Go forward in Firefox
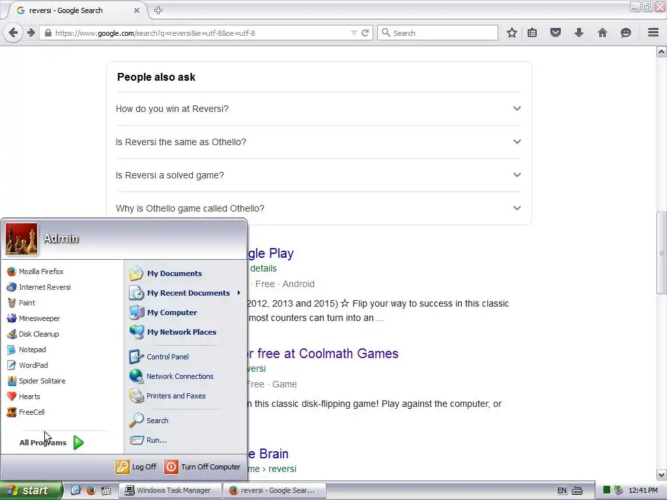 click(31, 33)
